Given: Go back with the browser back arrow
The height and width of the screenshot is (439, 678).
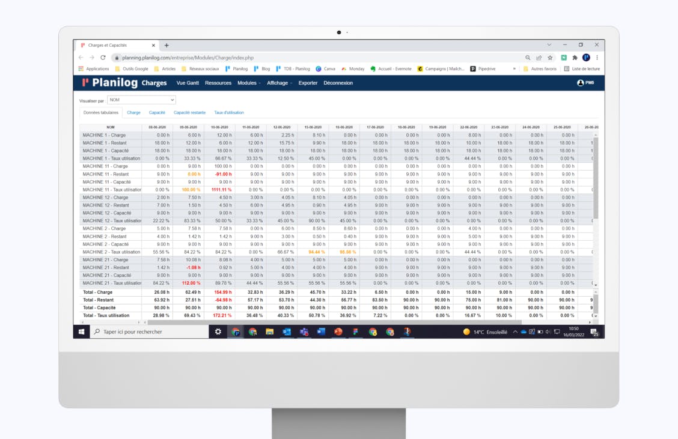Looking at the screenshot, I should point(81,58).
